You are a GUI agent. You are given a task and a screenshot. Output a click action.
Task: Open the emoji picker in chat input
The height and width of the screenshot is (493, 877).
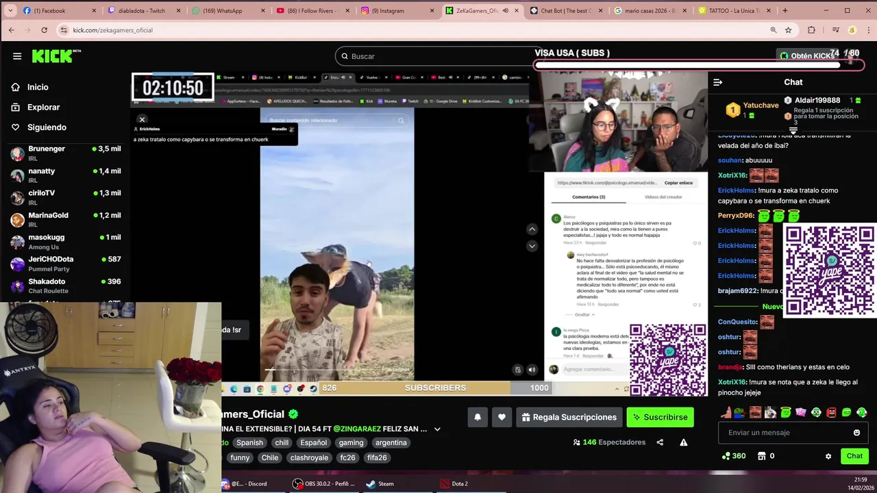856,433
